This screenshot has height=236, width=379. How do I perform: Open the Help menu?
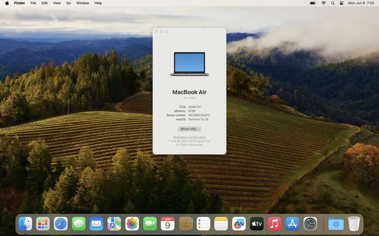pyautogui.click(x=98, y=3)
